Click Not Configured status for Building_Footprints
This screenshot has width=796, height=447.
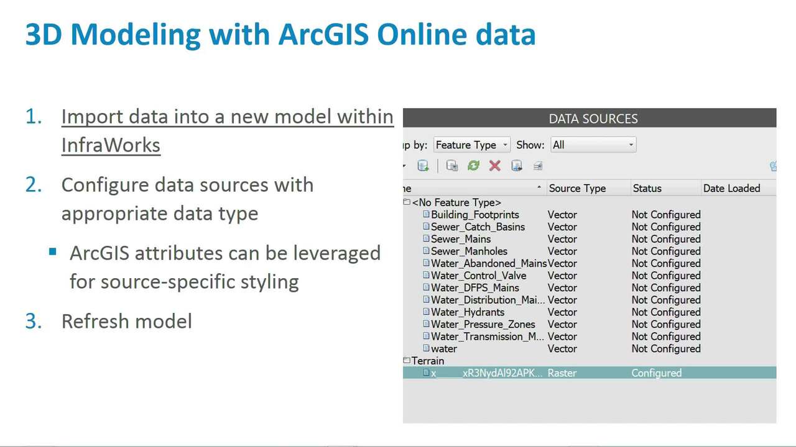[666, 215]
